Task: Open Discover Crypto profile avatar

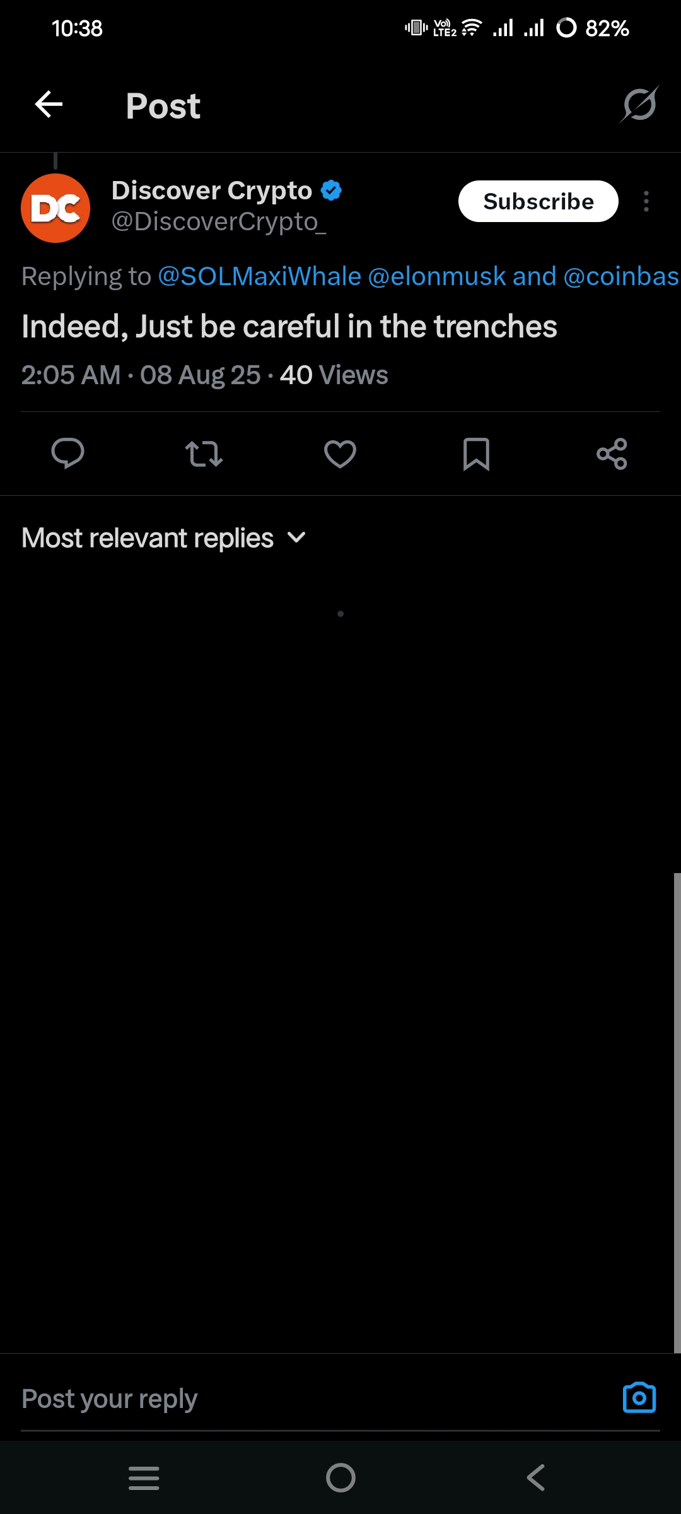Action: point(55,208)
